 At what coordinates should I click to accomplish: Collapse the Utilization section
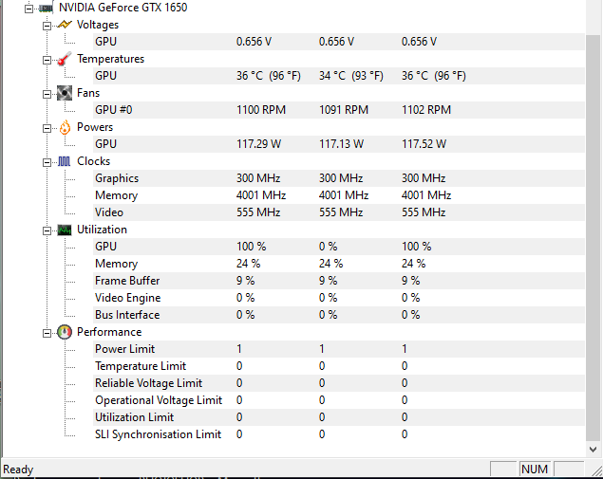tap(47, 230)
